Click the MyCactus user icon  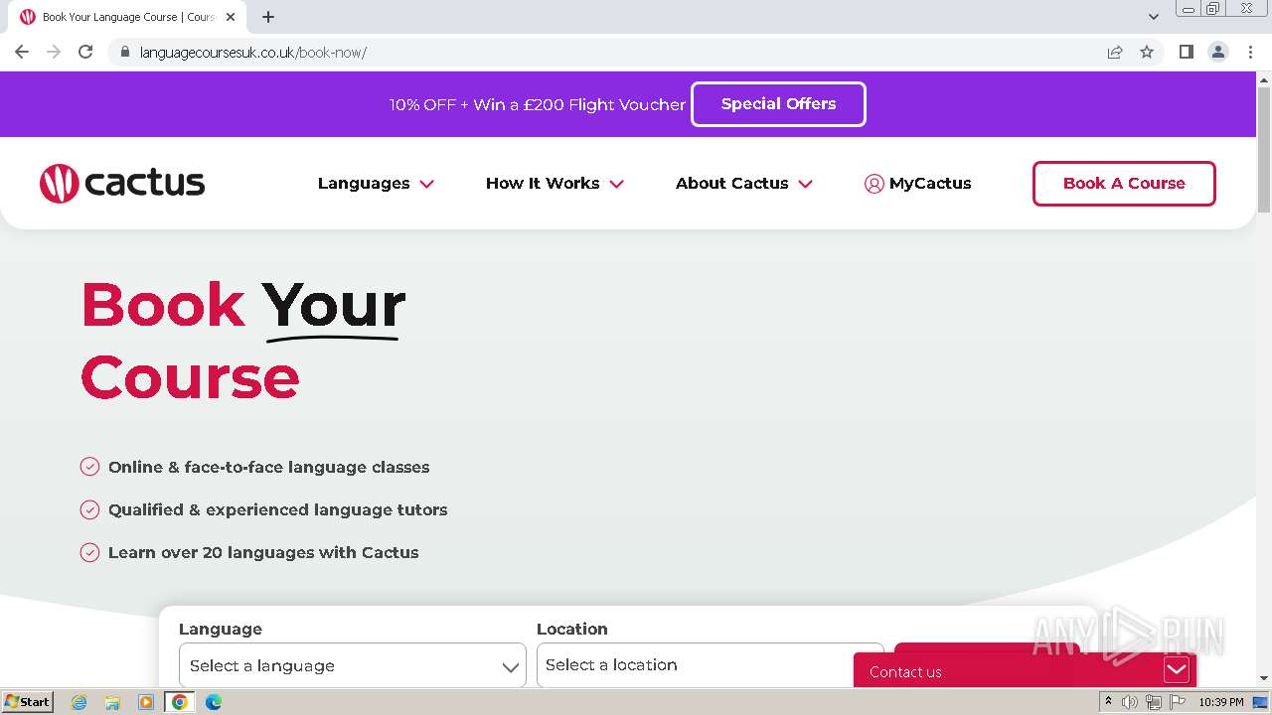[874, 184]
